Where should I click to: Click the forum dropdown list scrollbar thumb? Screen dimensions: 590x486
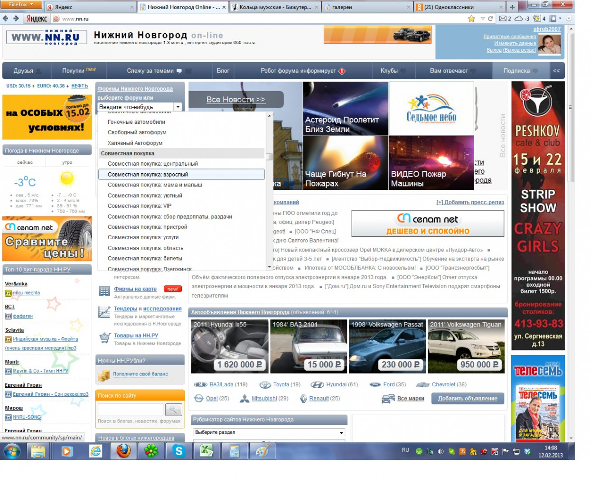269,157
